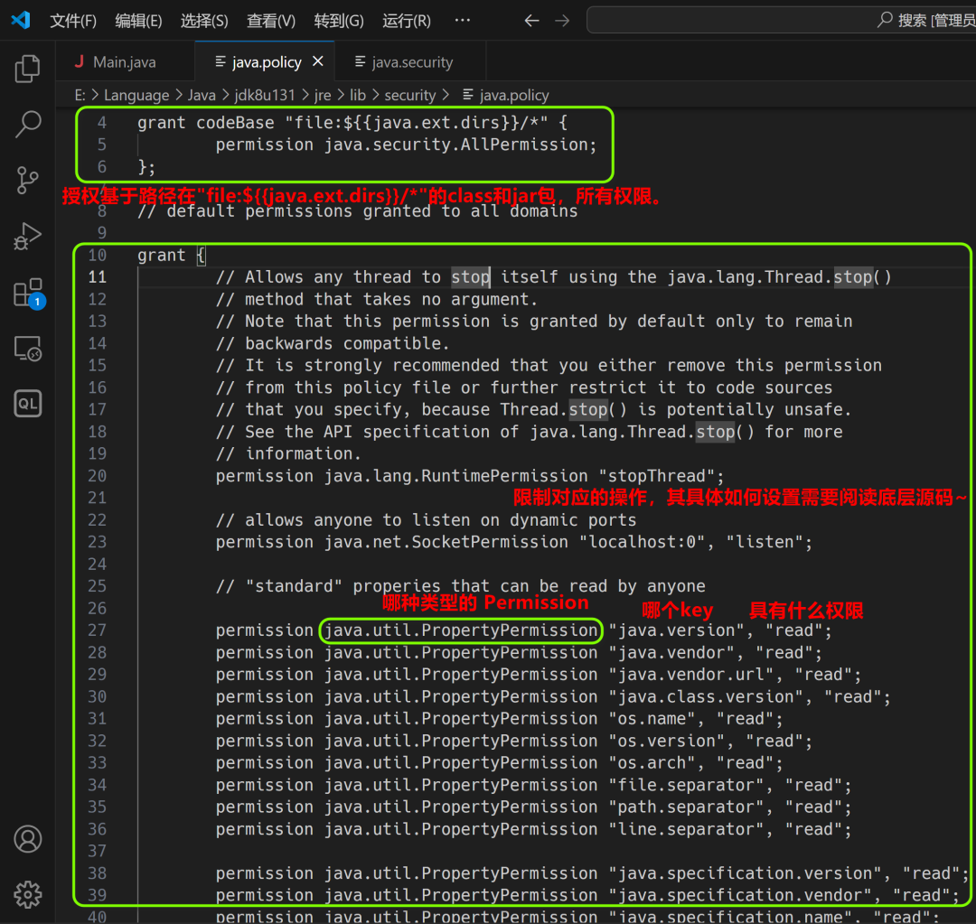Click the E: breadcrumb segment
This screenshot has width=976, height=924.
point(80,95)
